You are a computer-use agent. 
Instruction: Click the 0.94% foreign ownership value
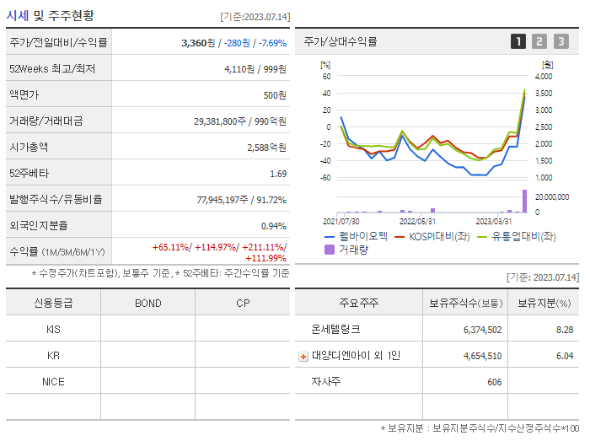tap(274, 226)
